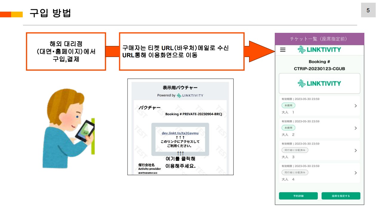Click the smartphone in the person's hands
This screenshot has width=379, height=211.
85,131
